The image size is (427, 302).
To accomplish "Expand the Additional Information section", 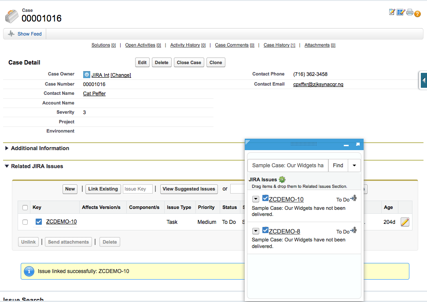I will (x=7, y=148).
